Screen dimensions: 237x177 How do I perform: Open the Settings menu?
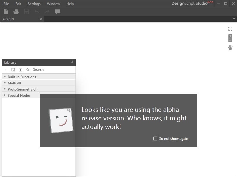coord(34,4)
